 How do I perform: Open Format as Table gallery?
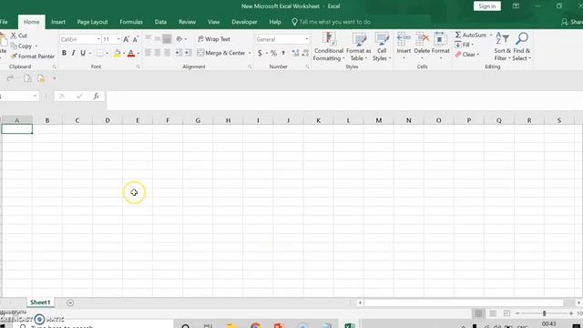[x=359, y=46]
